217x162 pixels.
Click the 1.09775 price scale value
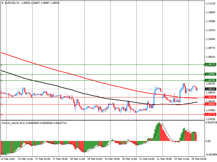coord(211,48)
